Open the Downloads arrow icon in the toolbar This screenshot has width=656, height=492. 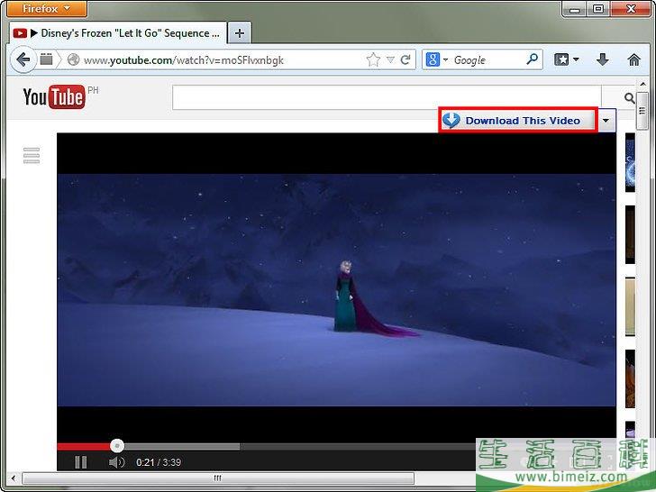(603, 59)
